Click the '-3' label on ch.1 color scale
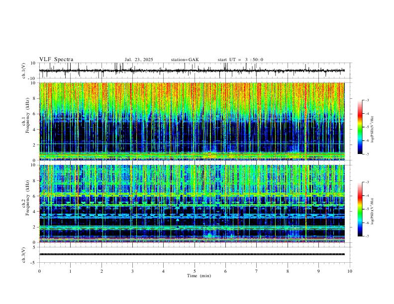394x304 pixels. (367, 100)
